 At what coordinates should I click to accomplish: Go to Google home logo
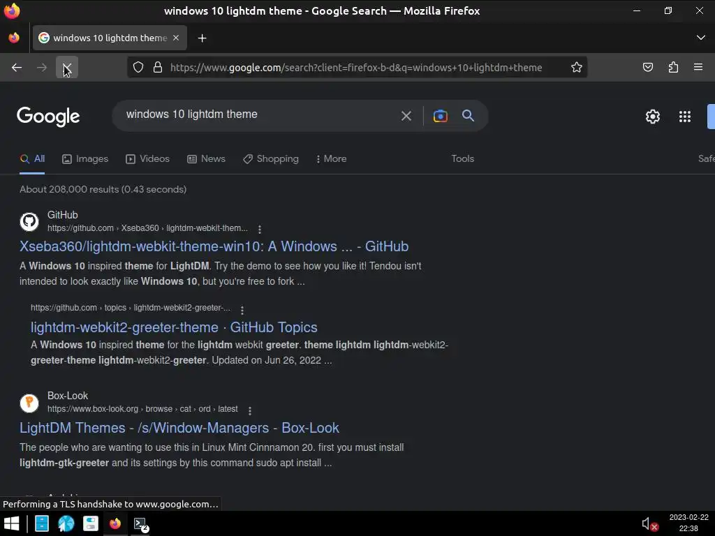click(x=48, y=117)
